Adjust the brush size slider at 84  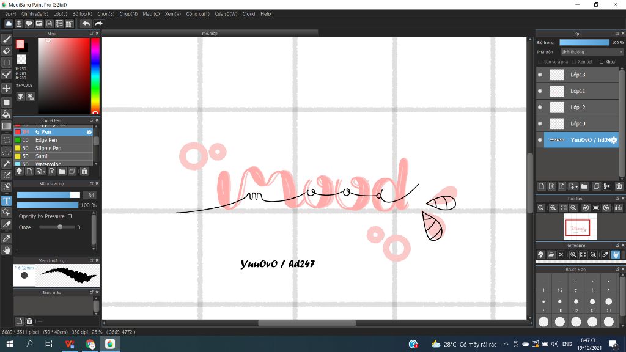click(48, 195)
